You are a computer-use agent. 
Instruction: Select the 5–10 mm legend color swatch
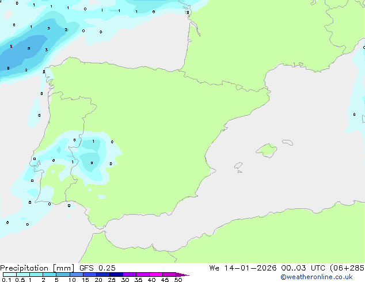coord(63,275)
